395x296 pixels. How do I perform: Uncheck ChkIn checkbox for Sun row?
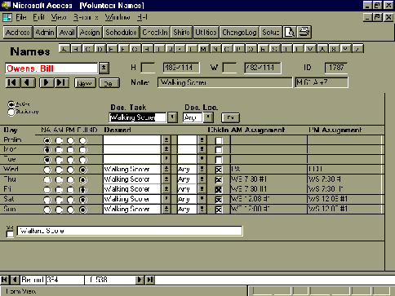pos(219,210)
